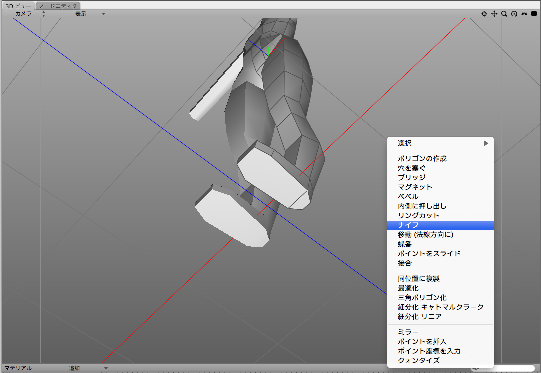Select the zoom magnifier view icon
Image resolution: width=541 pixels, height=373 pixels.
pos(504,14)
